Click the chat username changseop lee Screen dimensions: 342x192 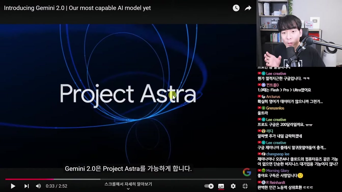278,154
